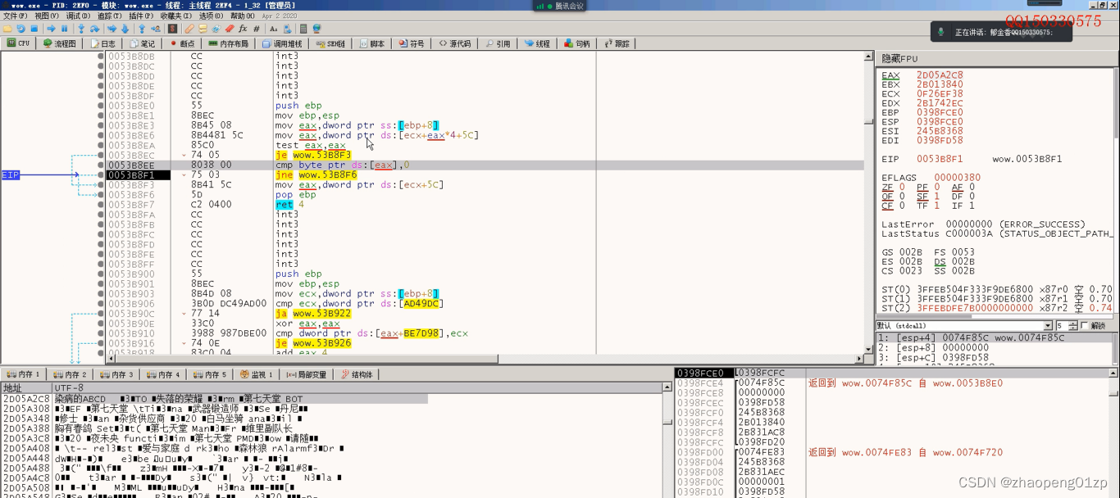Toggle breakpoint dot at address 0053B8F7
Image resolution: width=1120 pixels, height=498 pixels.
coord(101,205)
